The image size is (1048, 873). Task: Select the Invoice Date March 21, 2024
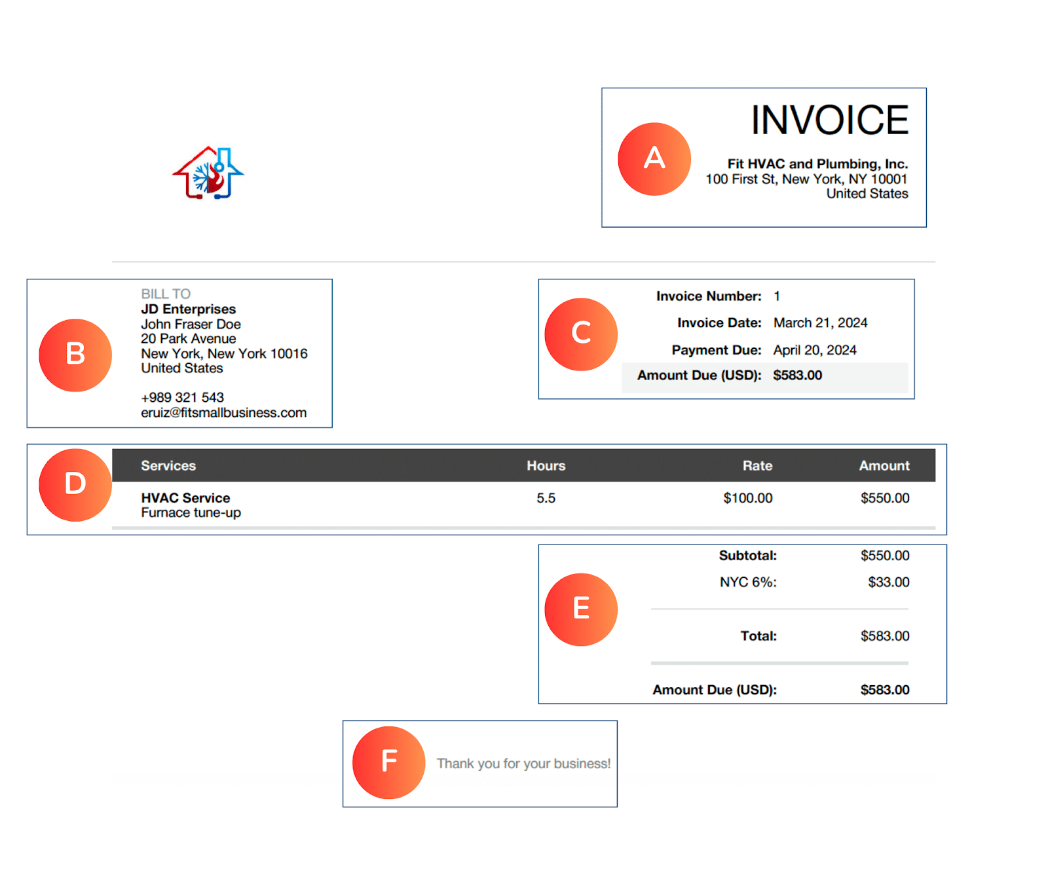point(820,323)
